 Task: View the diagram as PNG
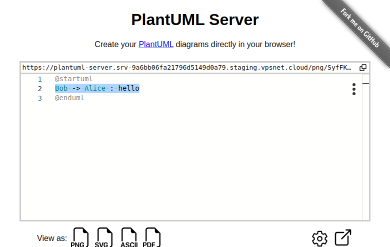pos(80,237)
